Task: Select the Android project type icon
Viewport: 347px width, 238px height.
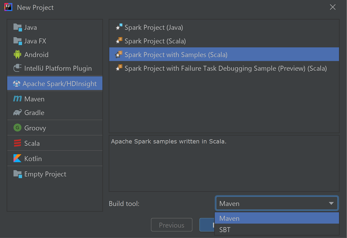Action: pyautogui.click(x=17, y=55)
